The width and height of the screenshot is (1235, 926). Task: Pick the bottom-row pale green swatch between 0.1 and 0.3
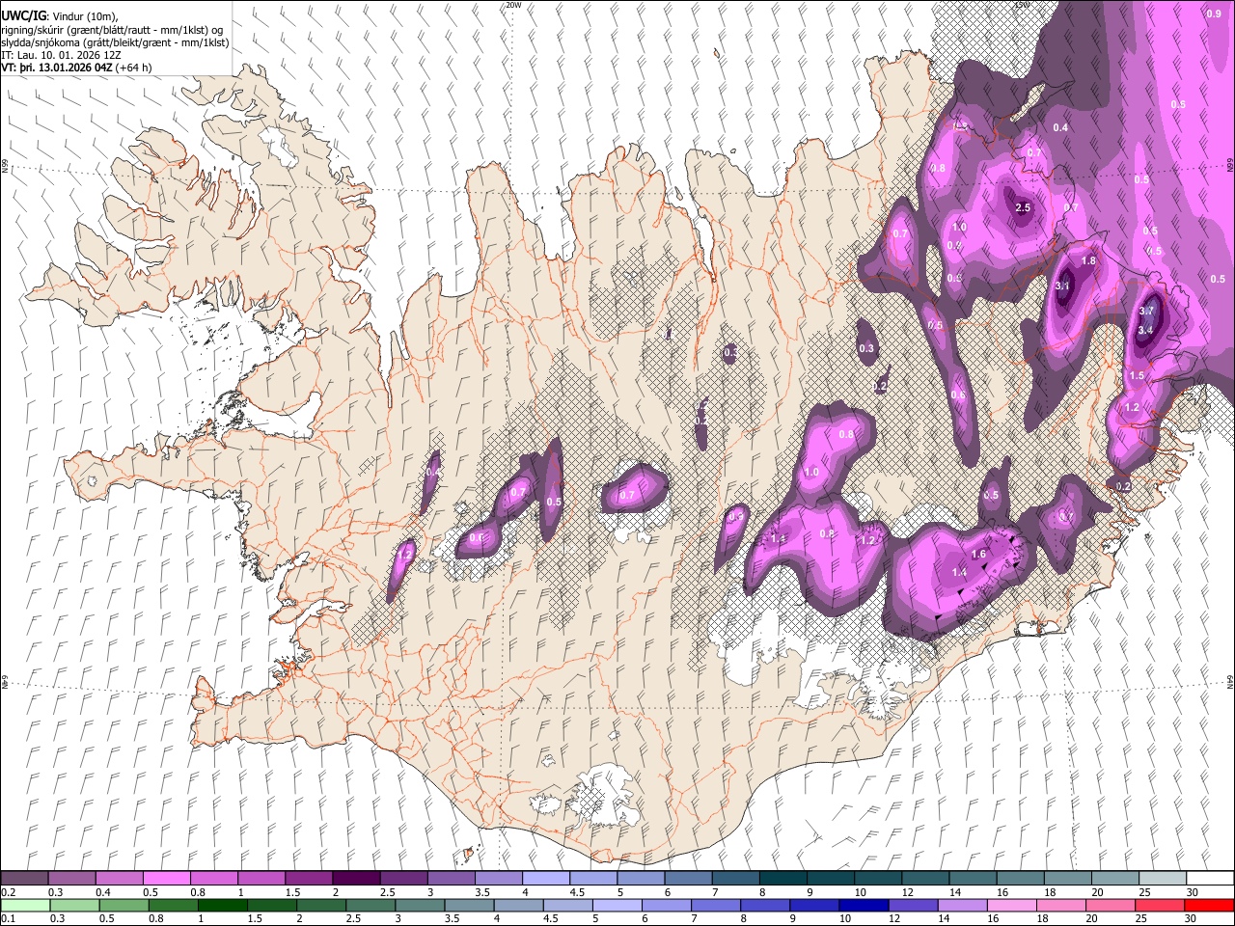point(26,906)
